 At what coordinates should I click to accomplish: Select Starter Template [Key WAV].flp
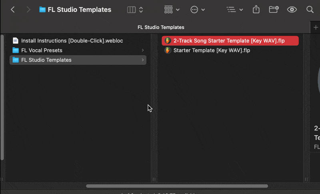(212, 50)
